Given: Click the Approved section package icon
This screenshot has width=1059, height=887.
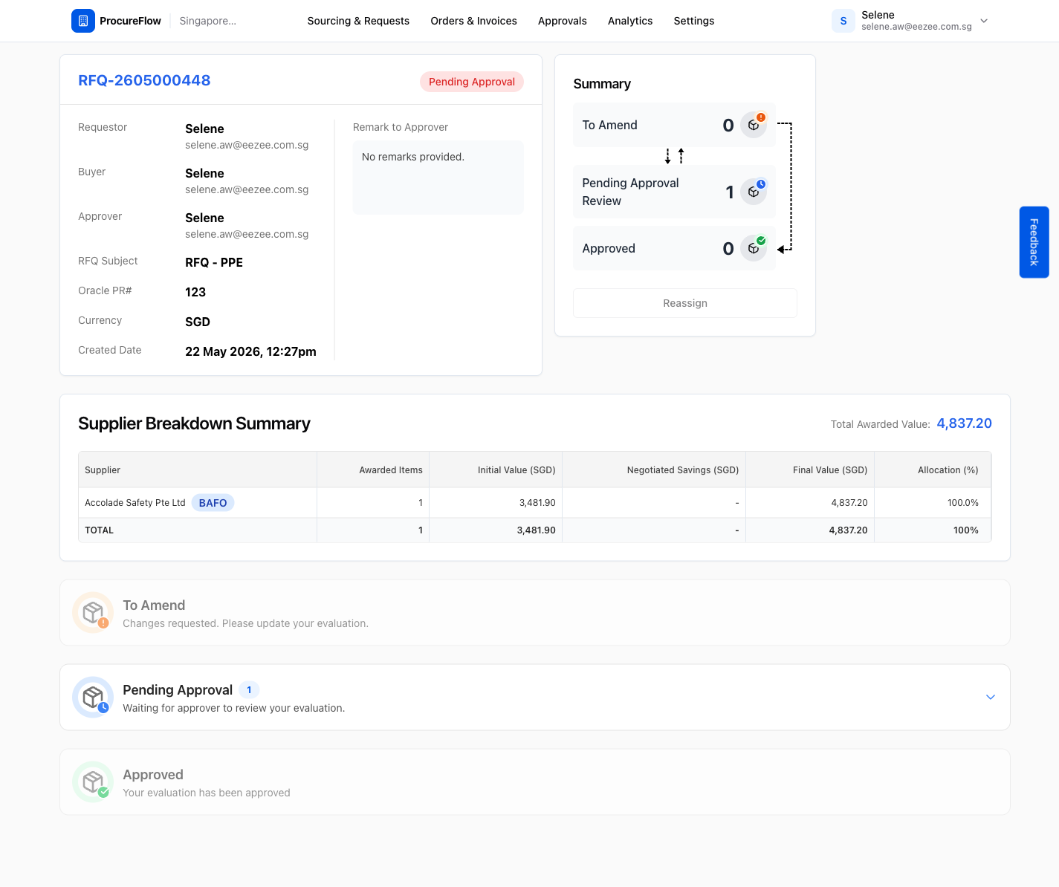Looking at the screenshot, I should coord(93,782).
